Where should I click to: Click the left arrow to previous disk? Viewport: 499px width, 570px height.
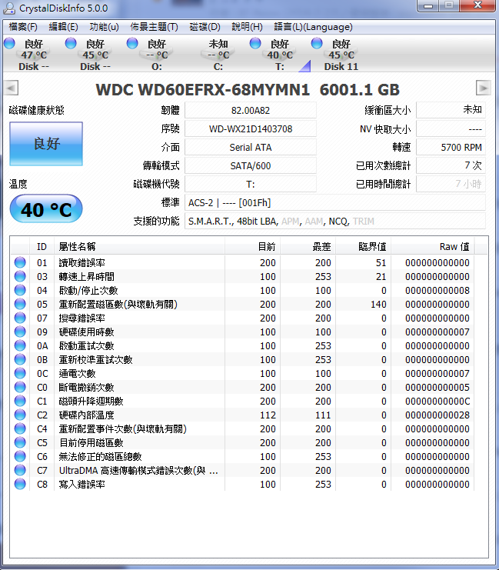(x=12, y=88)
